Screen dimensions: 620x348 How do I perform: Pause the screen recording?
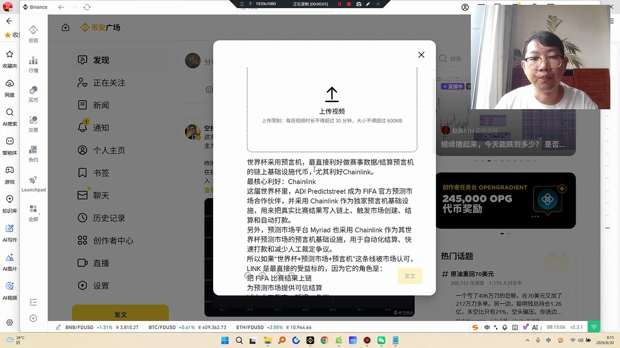coord(340,4)
